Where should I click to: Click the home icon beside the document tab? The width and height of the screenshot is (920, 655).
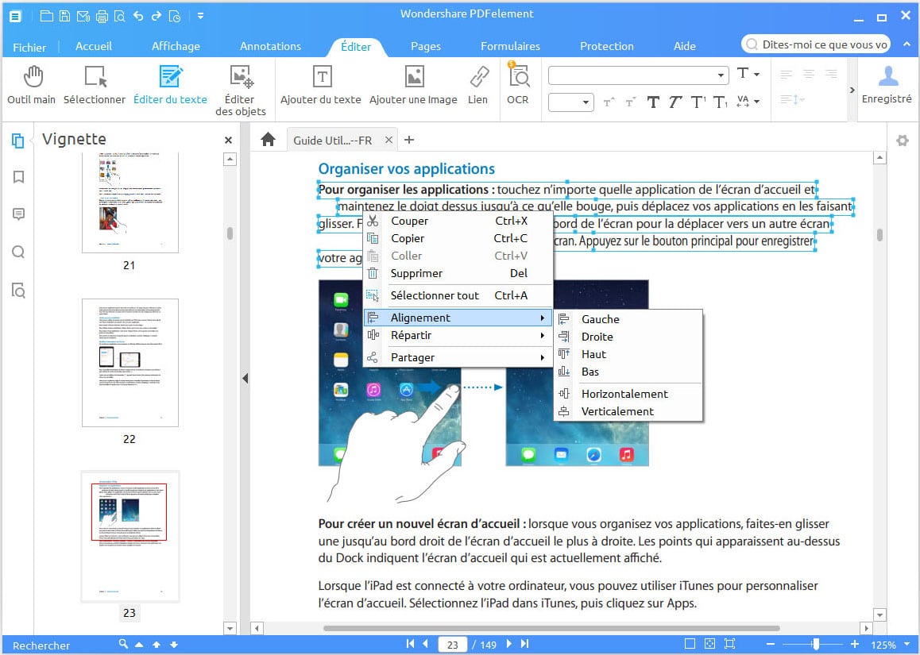269,140
